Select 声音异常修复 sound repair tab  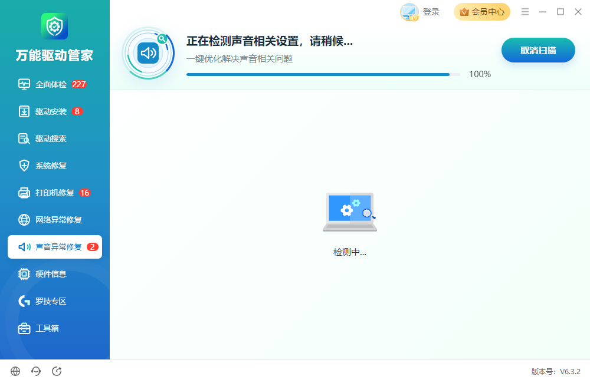[54, 247]
